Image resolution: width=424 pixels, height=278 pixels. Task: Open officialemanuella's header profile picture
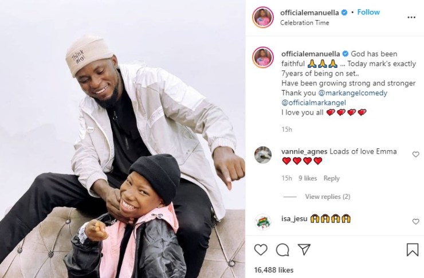coord(263,18)
